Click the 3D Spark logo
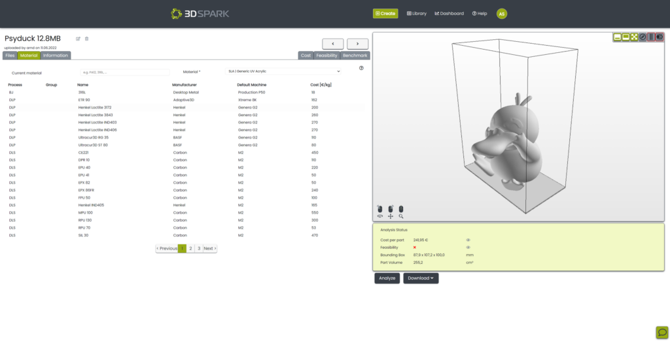Screen dimensions: 670x341 point(200,14)
